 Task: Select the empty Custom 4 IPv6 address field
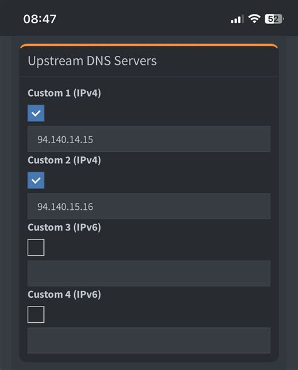(149, 340)
